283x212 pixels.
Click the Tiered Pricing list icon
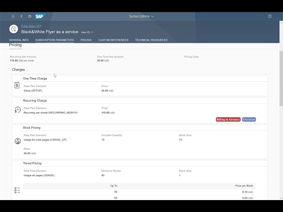click(17, 190)
